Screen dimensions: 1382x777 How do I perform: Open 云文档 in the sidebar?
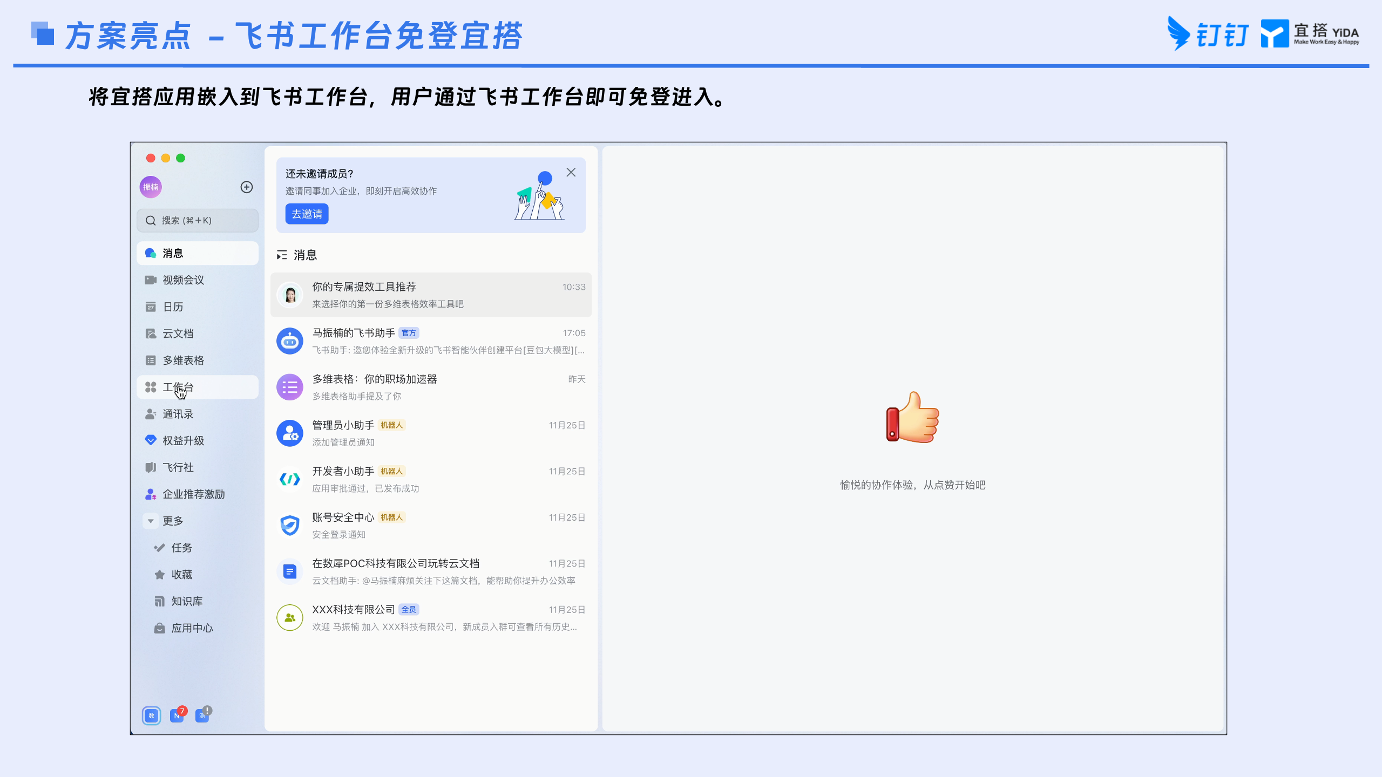click(198, 333)
